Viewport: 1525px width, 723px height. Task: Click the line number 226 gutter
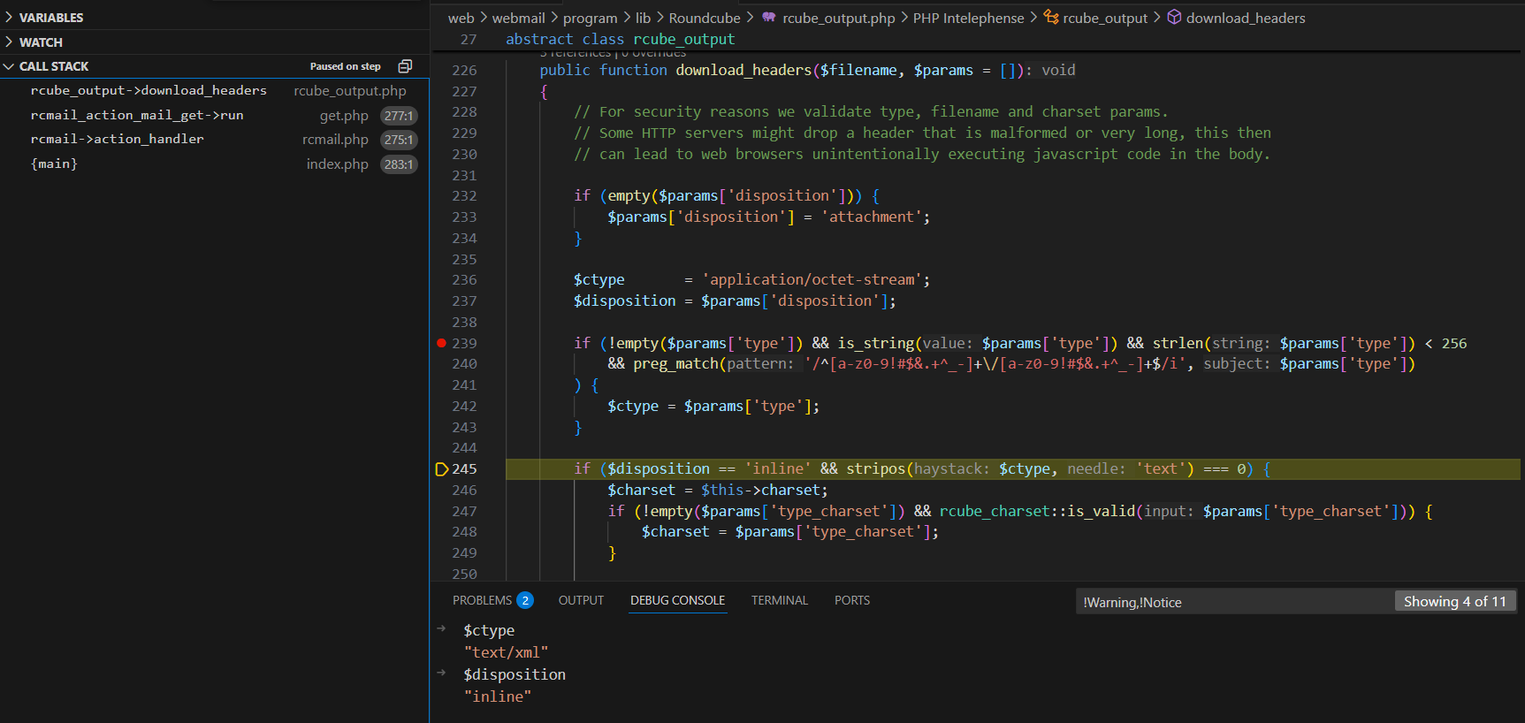pyautogui.click(x=464, y=70)
